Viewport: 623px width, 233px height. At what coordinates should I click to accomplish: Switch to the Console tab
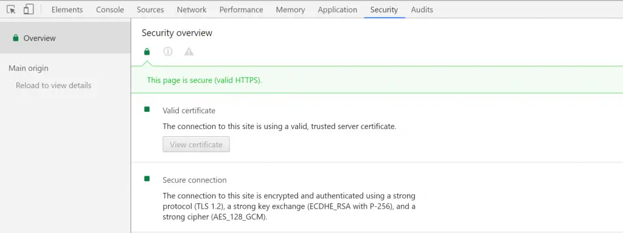[x=110, y=10]
